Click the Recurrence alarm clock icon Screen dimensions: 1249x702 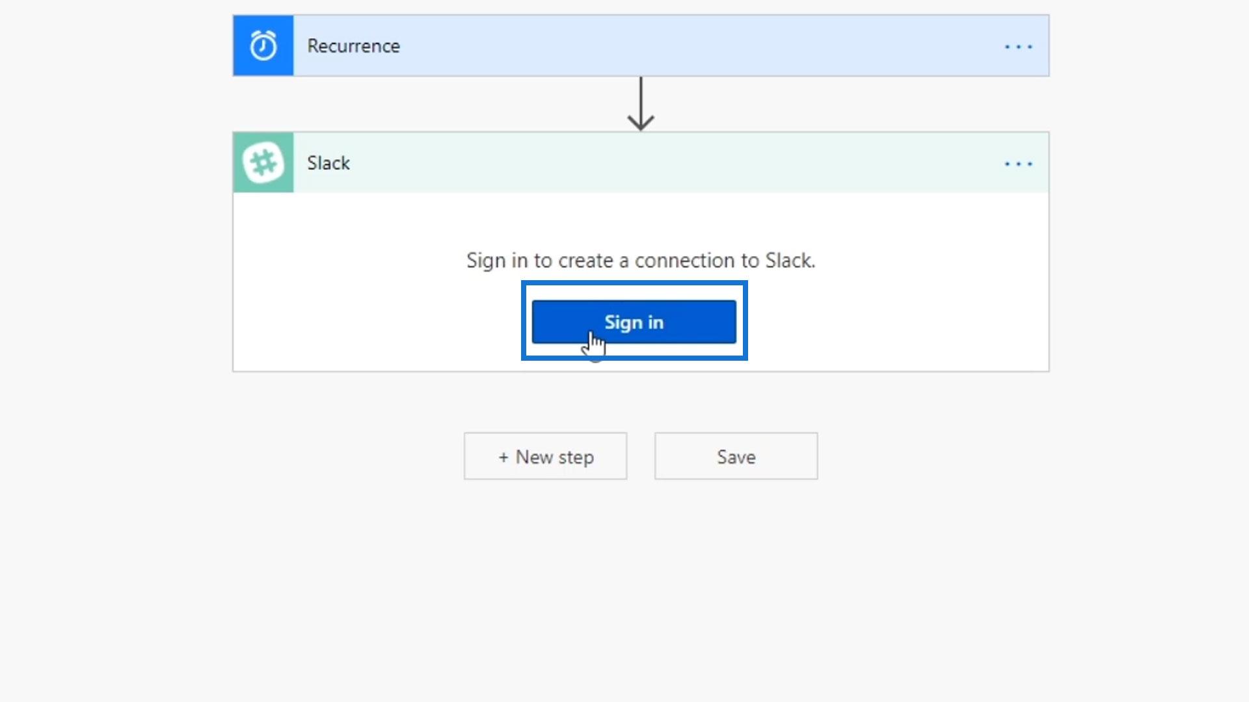pyautogui.click(x=263, y=45)
